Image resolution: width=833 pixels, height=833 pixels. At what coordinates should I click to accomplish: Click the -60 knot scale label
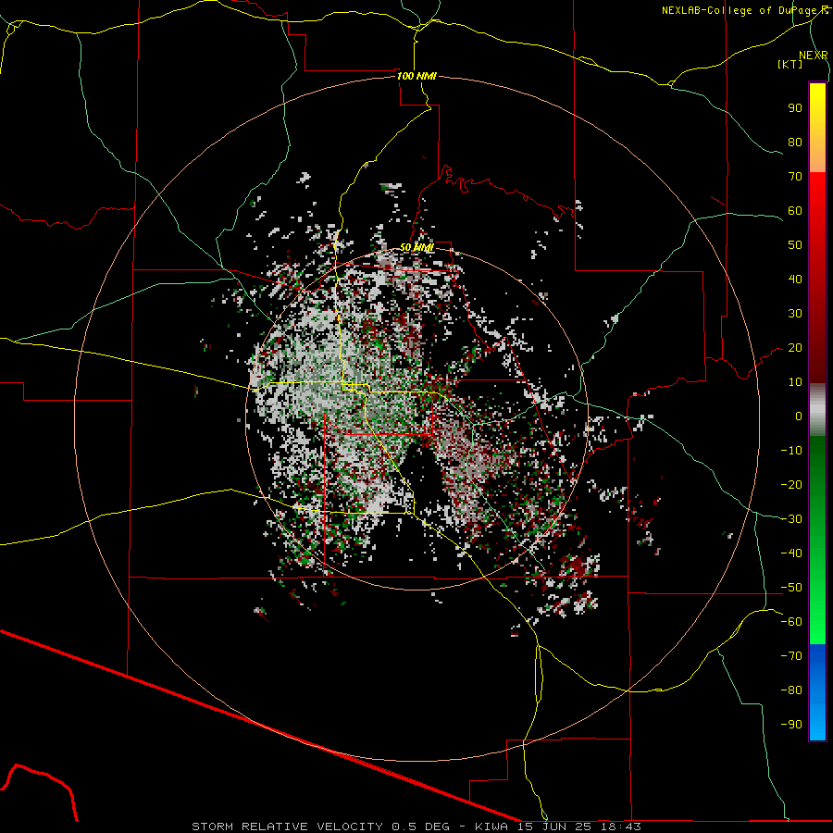pos(791,622)
